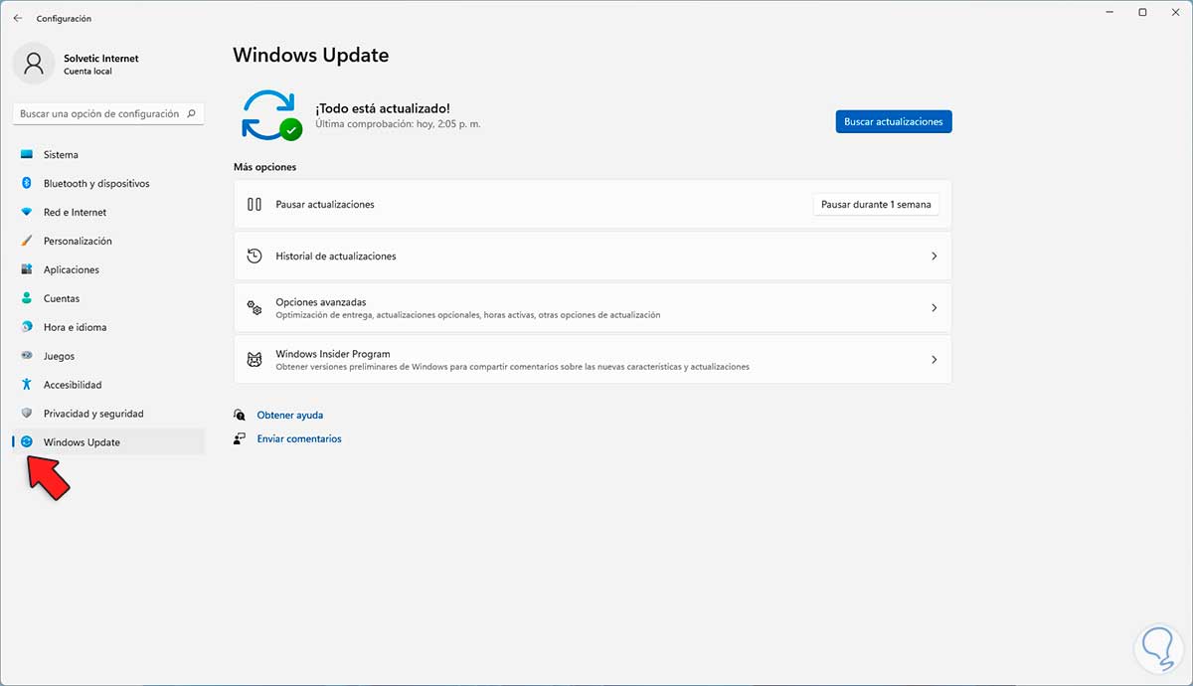Screen dimensions: 1193x686
Task: Expand Windows Insider Program chevron
Action: tap(934, 360)
